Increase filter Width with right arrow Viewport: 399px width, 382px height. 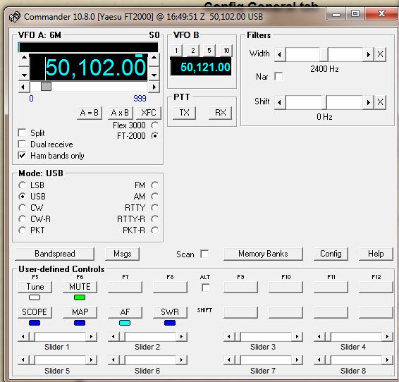(x=368, y=54)
